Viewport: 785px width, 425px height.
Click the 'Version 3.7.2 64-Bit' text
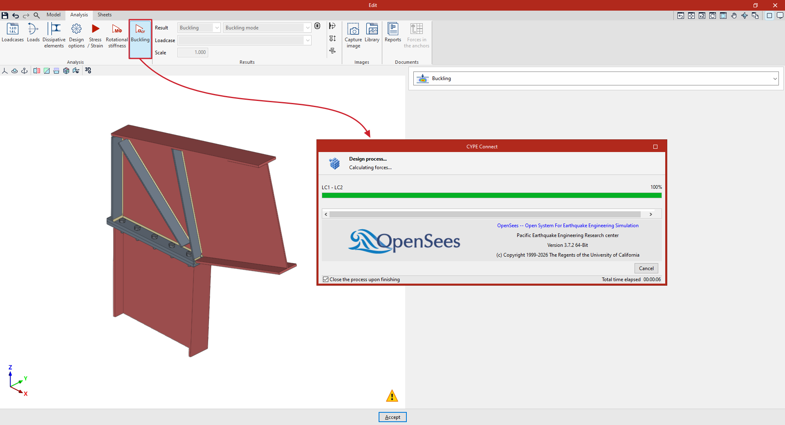point(568,245)
